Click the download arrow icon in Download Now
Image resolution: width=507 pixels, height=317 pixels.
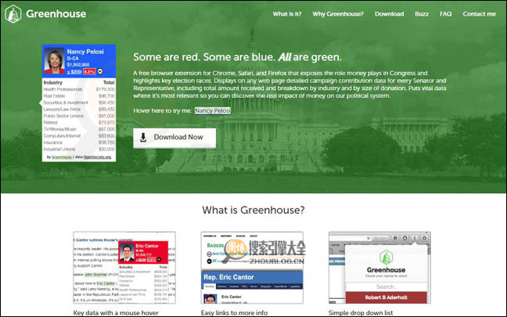(143, 138)
